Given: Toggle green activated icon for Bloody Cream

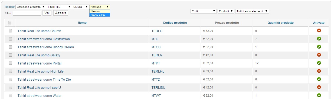Looking at the screenshot, I should click(319, 47).
